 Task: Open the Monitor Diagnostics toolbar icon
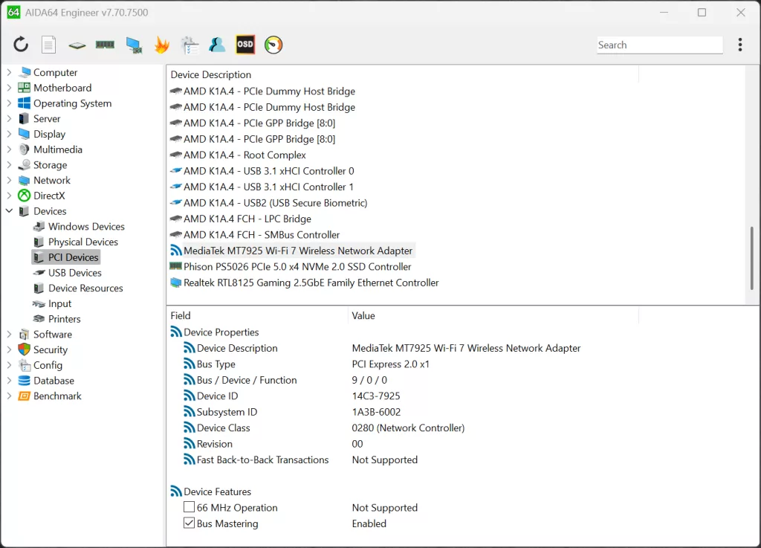pyautogui.click(x=134, y=45)
